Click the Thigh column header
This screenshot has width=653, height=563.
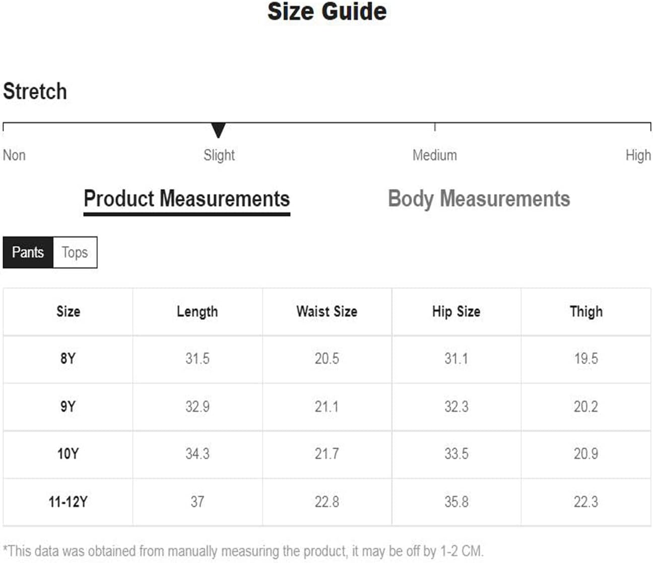[x=586, y=312]
